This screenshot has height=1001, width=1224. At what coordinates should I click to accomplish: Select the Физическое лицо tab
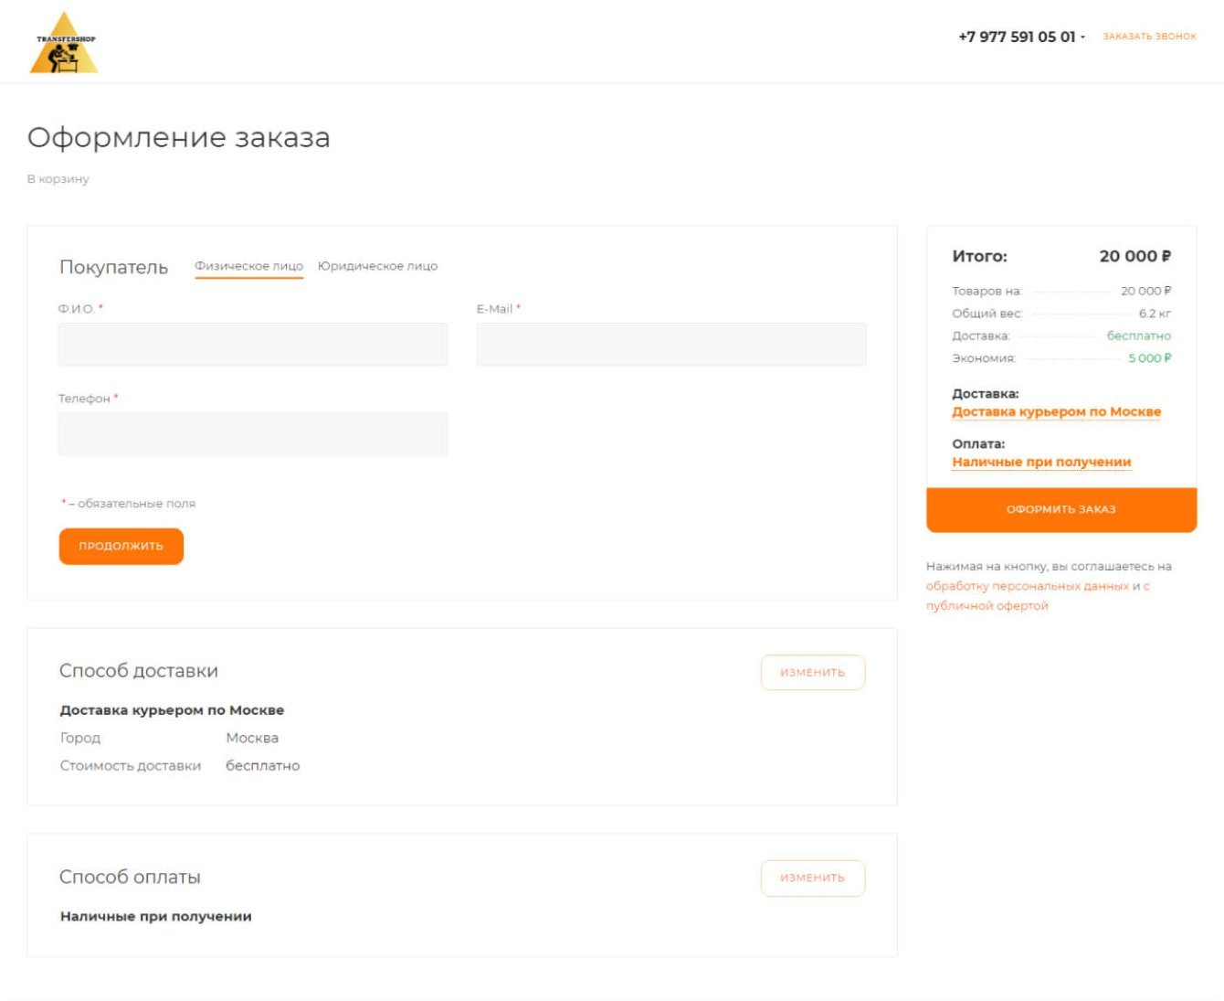[x=248, y=266]
